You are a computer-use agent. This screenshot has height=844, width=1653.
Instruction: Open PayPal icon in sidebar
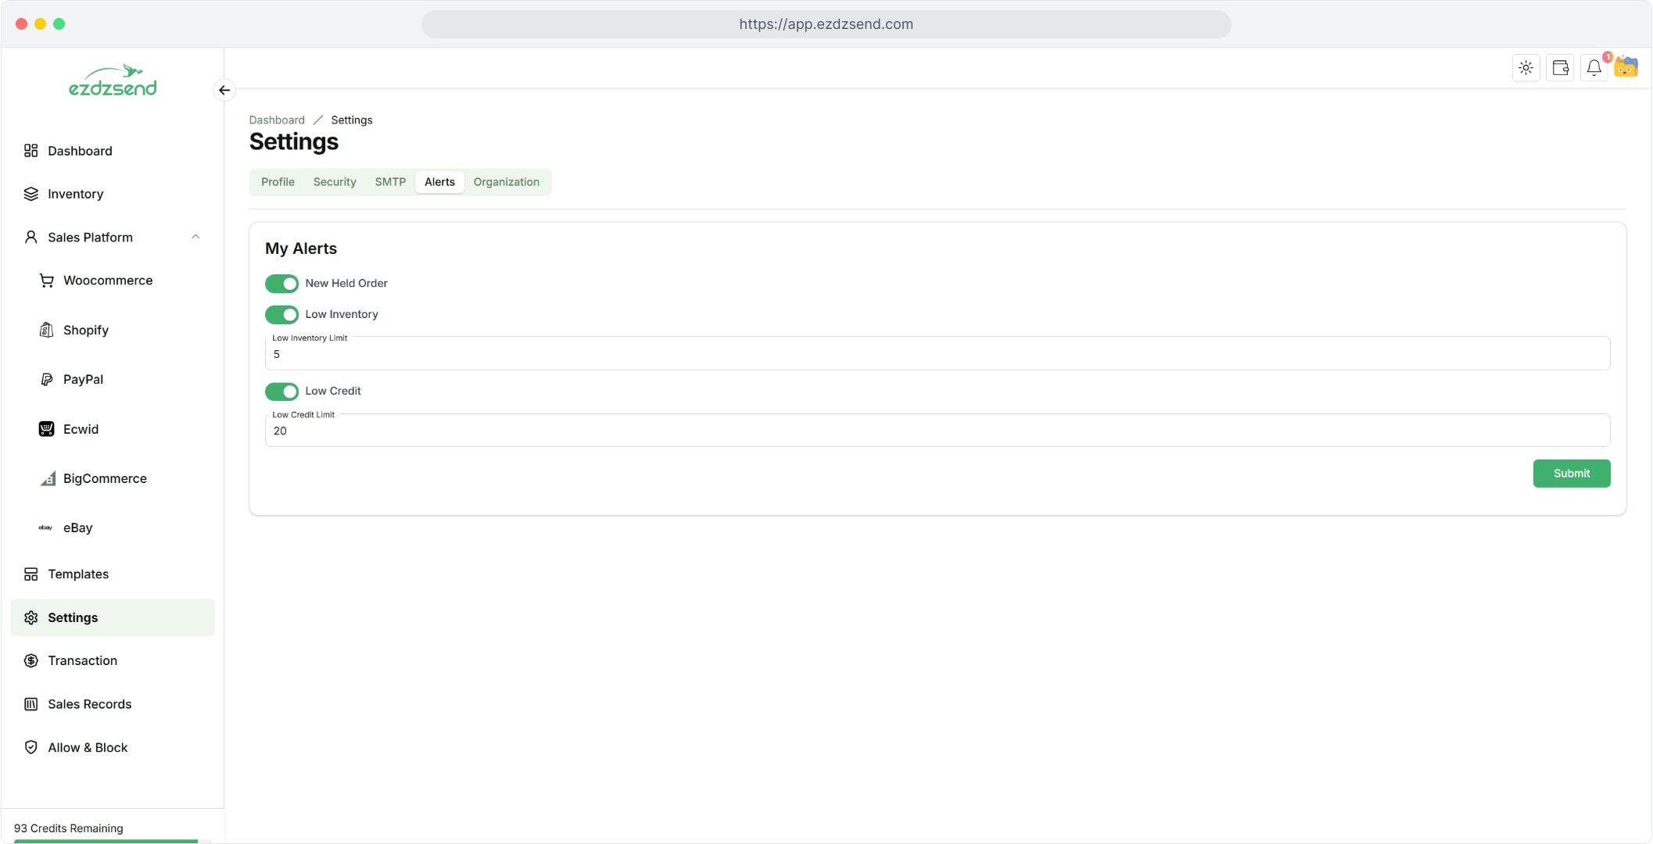point(47,380)
